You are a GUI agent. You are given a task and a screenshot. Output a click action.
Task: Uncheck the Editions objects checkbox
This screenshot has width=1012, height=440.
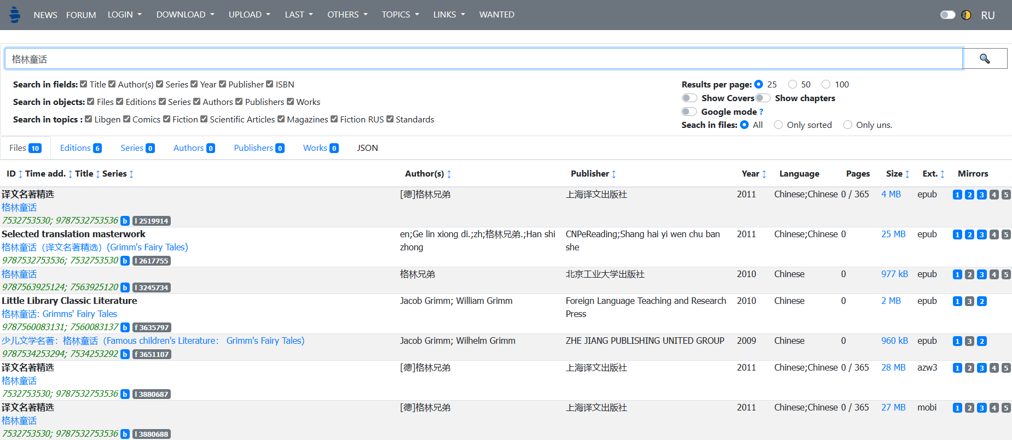click(x=120, y=102)
